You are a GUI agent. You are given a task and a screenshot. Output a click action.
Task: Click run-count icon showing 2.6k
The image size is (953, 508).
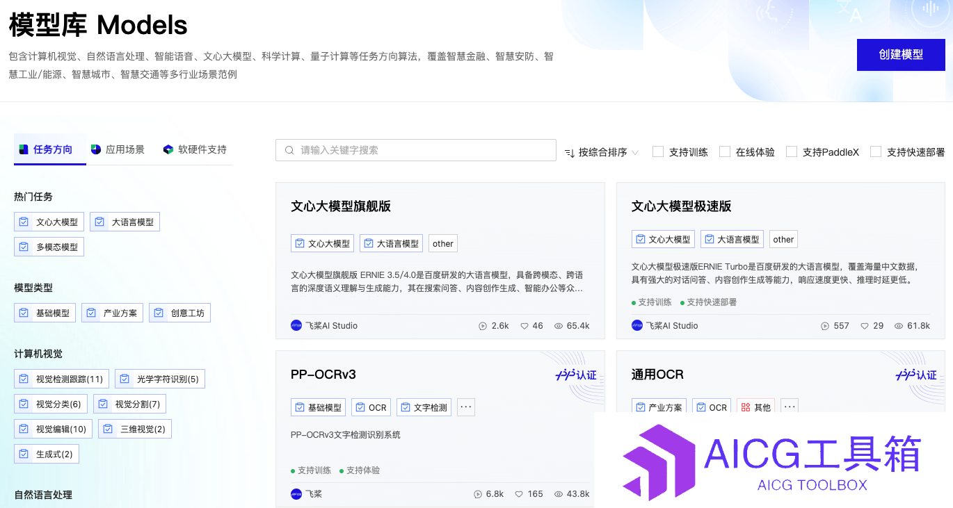point(482,325)
